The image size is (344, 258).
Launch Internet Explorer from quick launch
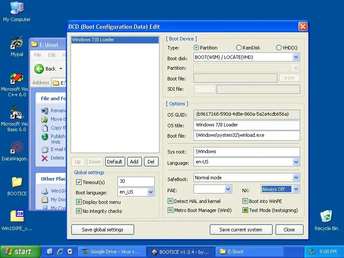pyautogui.click(x=60, y=252)
